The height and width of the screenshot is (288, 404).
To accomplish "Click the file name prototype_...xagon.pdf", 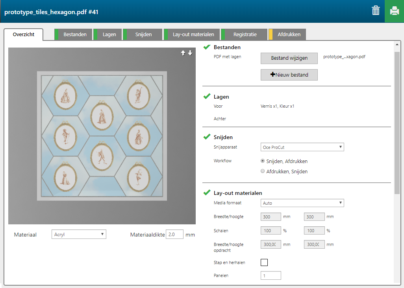I will (x=344, y=57).
